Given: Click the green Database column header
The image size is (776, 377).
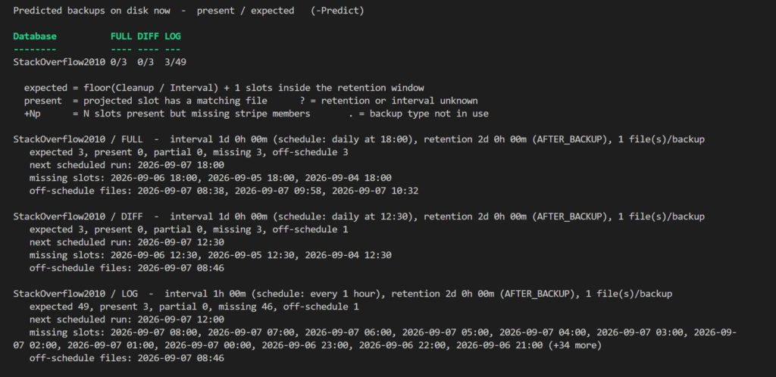Looking at the screenshot, I should point(35,36).
